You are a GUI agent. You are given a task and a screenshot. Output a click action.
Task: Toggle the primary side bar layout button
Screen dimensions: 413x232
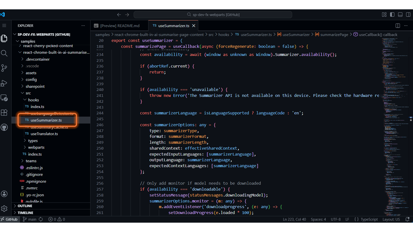392,15
